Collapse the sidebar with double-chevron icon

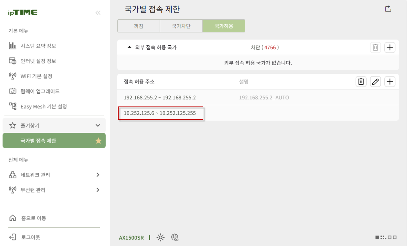pos(98,13)
